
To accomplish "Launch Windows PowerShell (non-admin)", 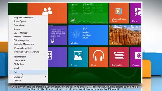I will coord(28,48).
